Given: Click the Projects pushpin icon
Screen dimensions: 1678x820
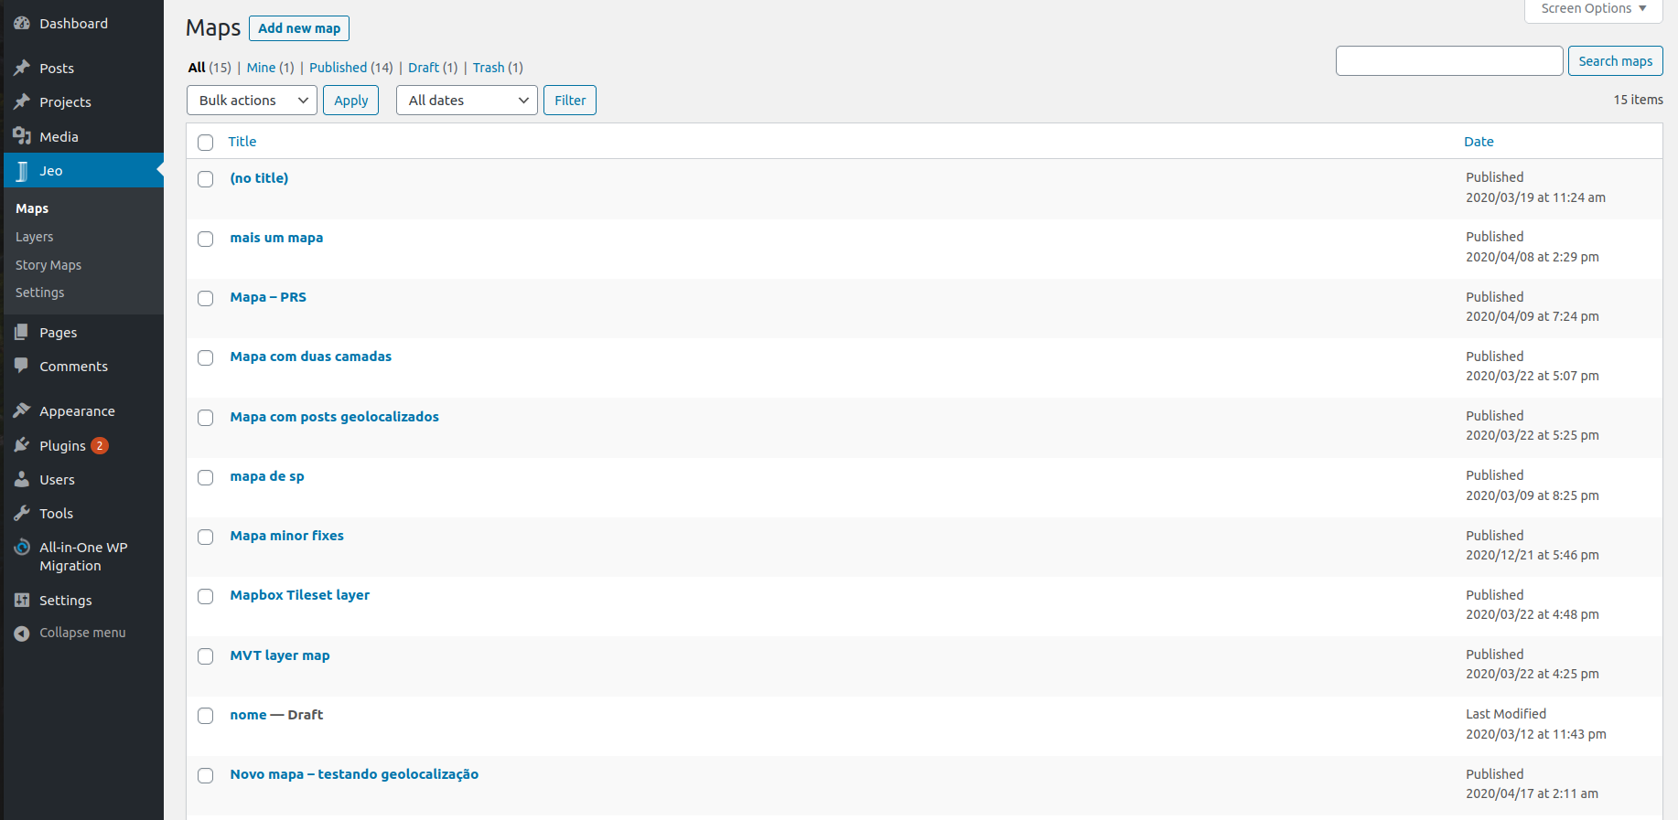Looking at the screenshot, I should coord(22,101).
